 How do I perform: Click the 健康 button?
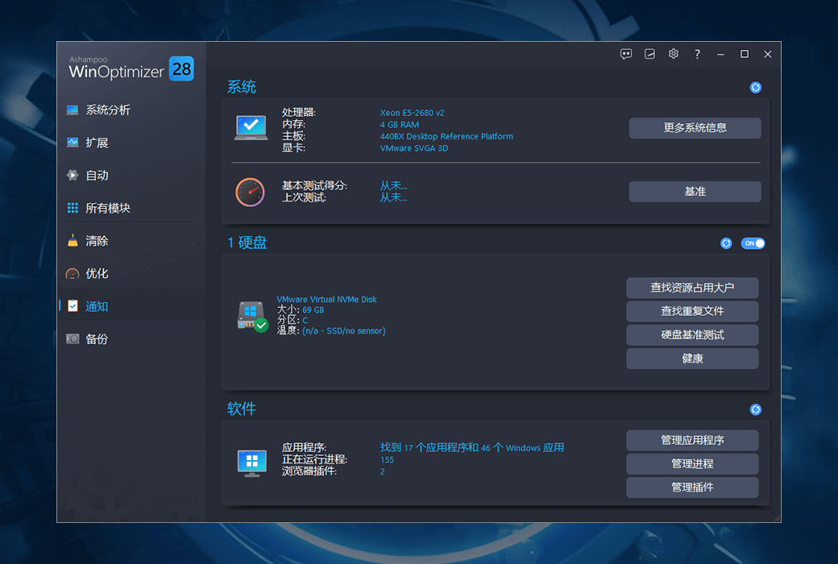[x=692, y=359]
